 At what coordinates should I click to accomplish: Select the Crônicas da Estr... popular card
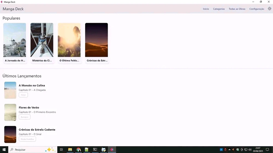[97, 43]
